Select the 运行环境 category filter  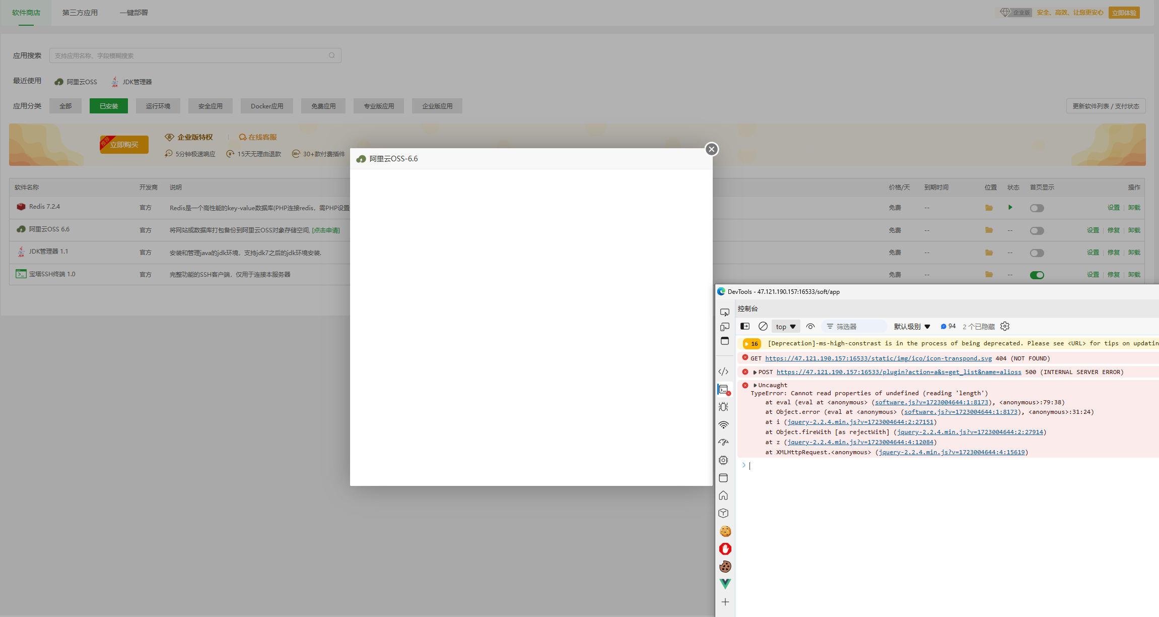pyautogui.click(x=158, y=106)
